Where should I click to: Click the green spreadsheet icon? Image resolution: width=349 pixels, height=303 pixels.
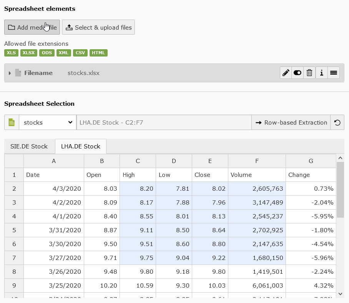pyautogui.click(x=12, y=122)
